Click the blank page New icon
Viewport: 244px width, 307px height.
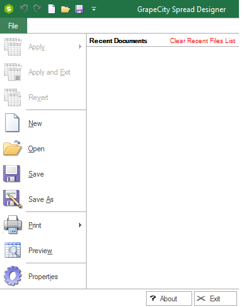(12, 123)
